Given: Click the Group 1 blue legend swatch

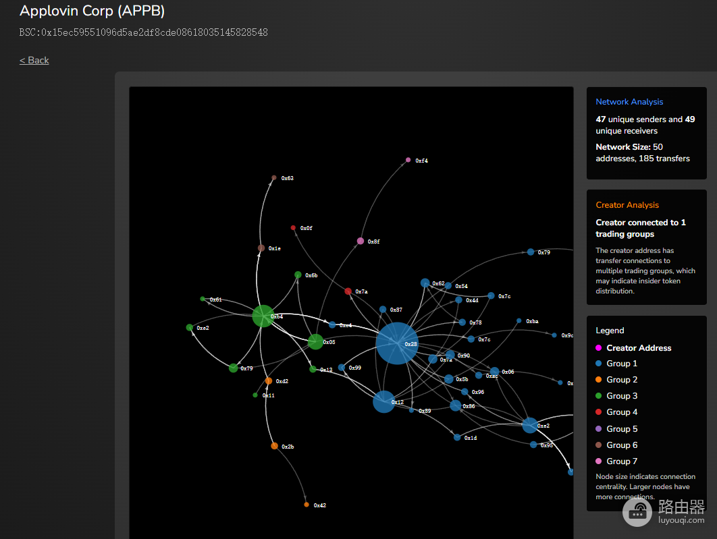Looking at the screenshot, I should [599, 363].
